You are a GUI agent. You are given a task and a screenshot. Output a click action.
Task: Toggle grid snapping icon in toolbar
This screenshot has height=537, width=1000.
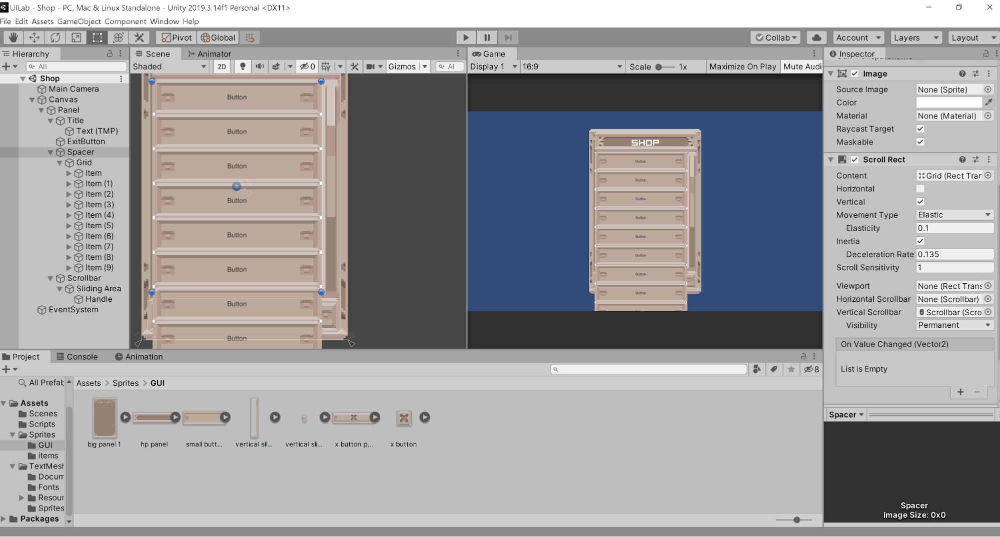[x=250, y=38]
